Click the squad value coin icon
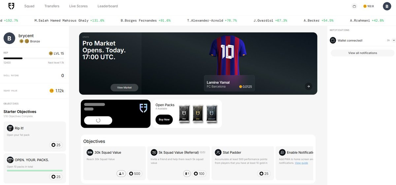Viewport: 396px width, 185px height. point(51,91)
